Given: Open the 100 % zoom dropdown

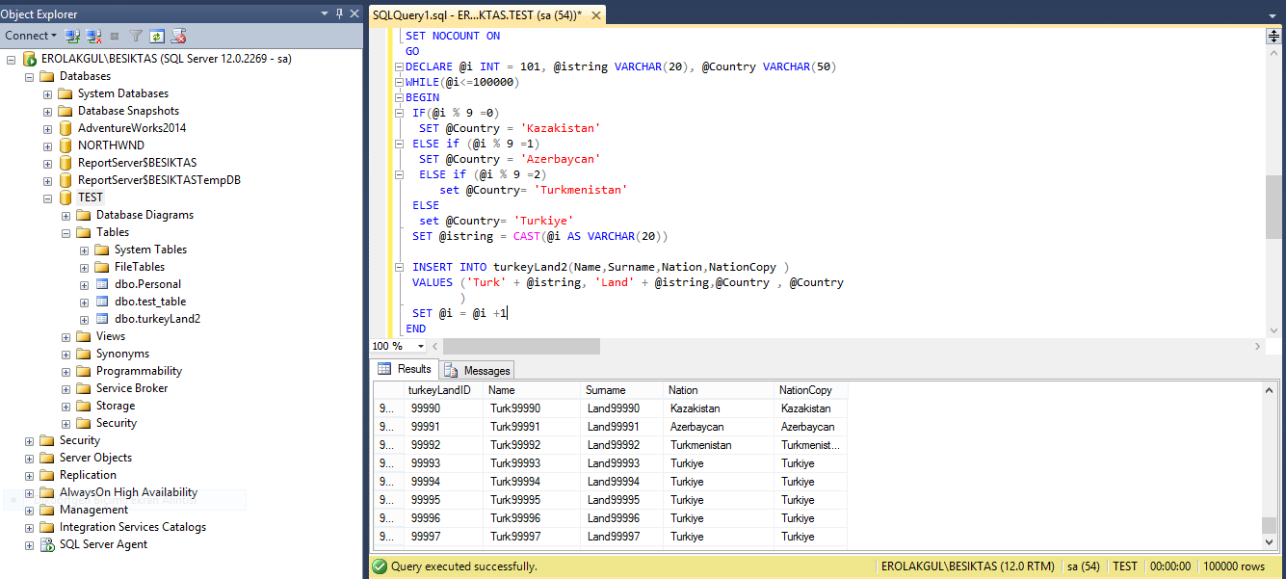Looking at the screenshot, I should click(x=420, y=346).
